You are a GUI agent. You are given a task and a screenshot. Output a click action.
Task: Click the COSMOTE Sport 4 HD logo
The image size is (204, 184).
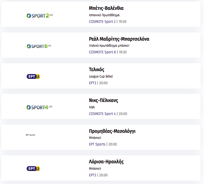(39, 107)
